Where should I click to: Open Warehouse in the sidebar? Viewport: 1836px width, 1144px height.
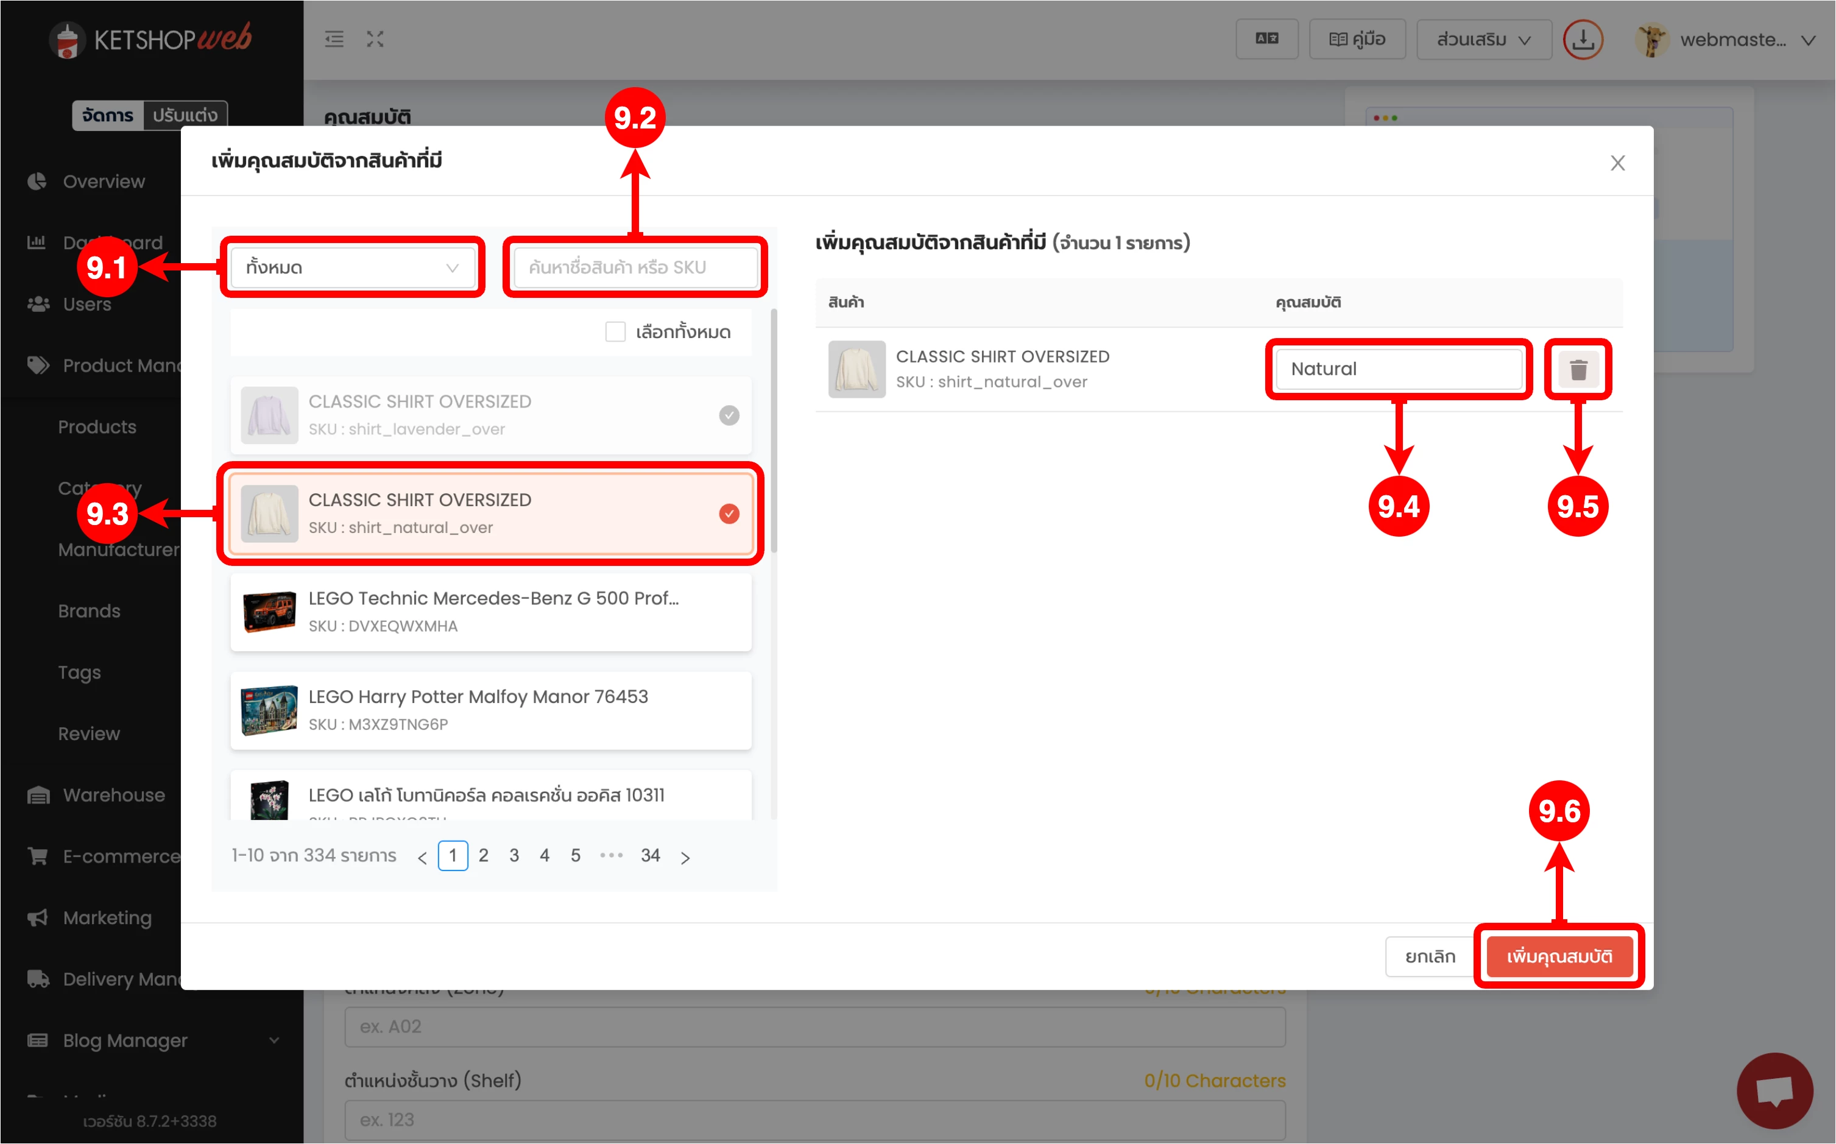[x=113, y=794]
